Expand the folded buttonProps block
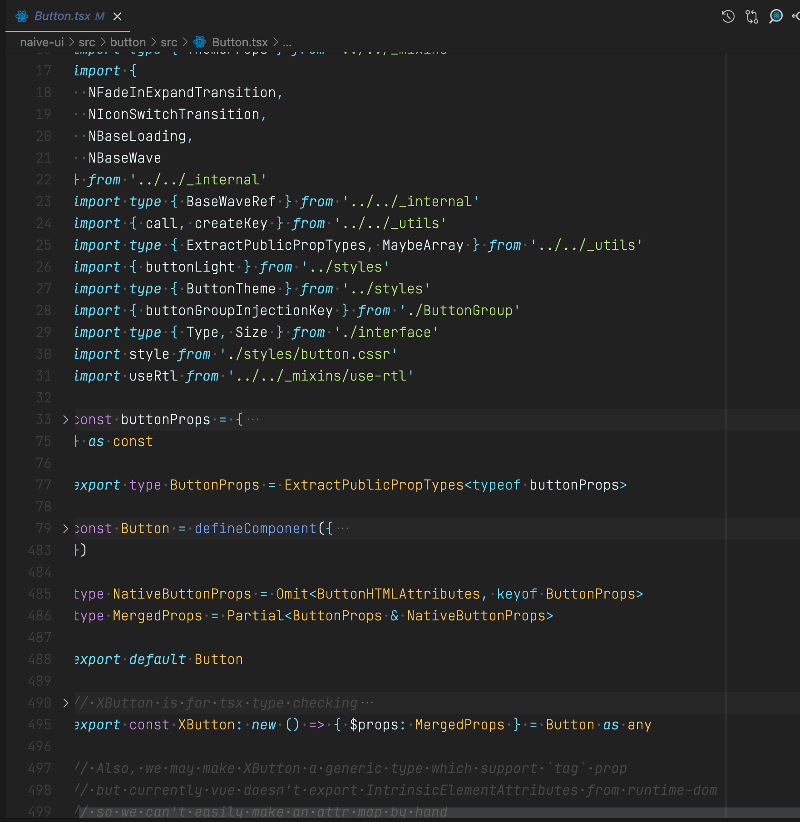Viewport: 800px width, 822px height. 65,420
